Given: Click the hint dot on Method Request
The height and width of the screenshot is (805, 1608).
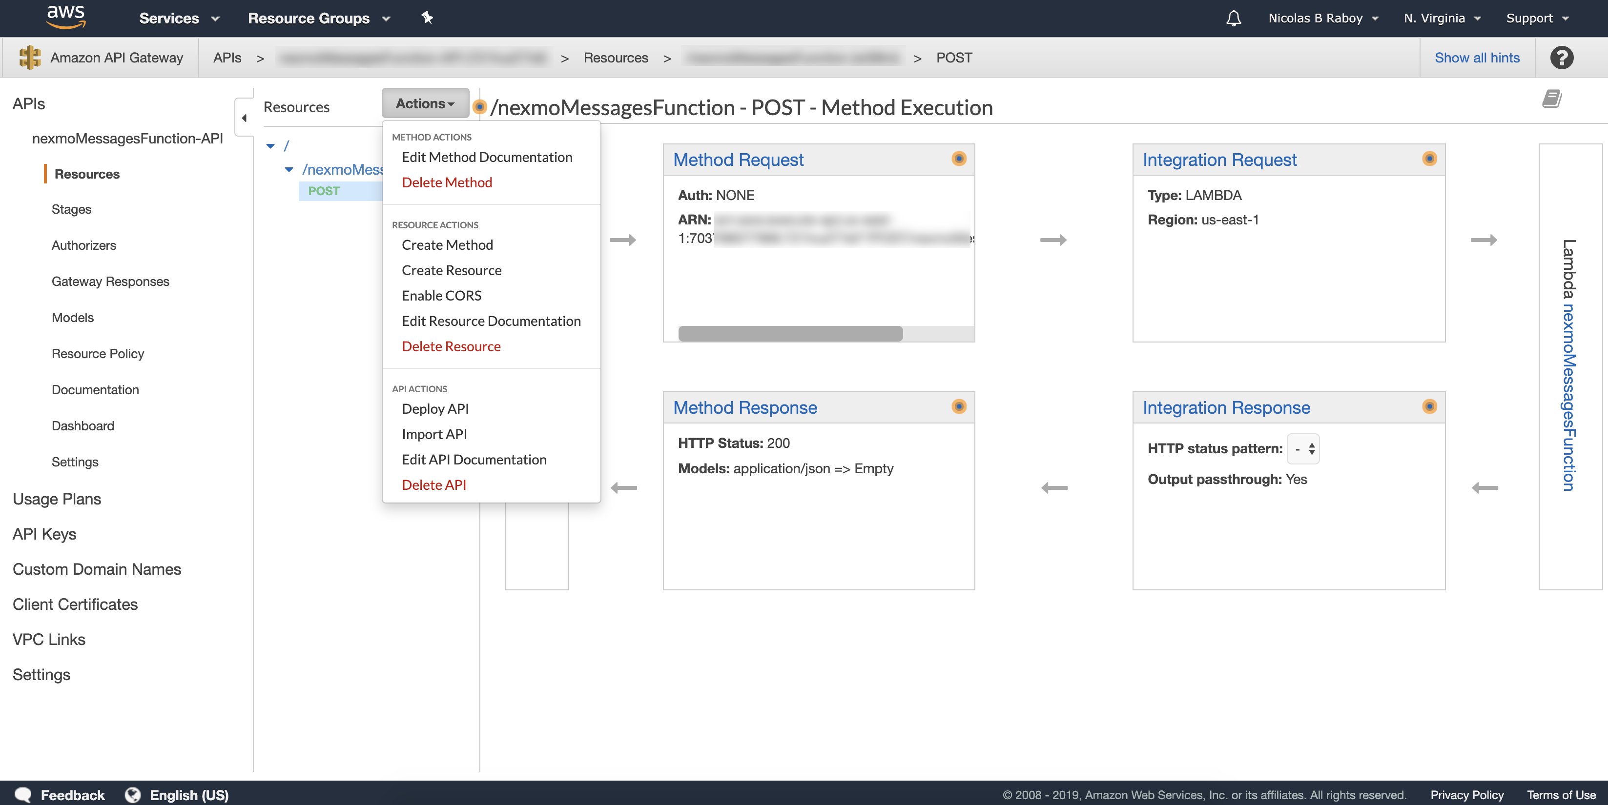Looking at the screenshot, I should tap(959, 159).
